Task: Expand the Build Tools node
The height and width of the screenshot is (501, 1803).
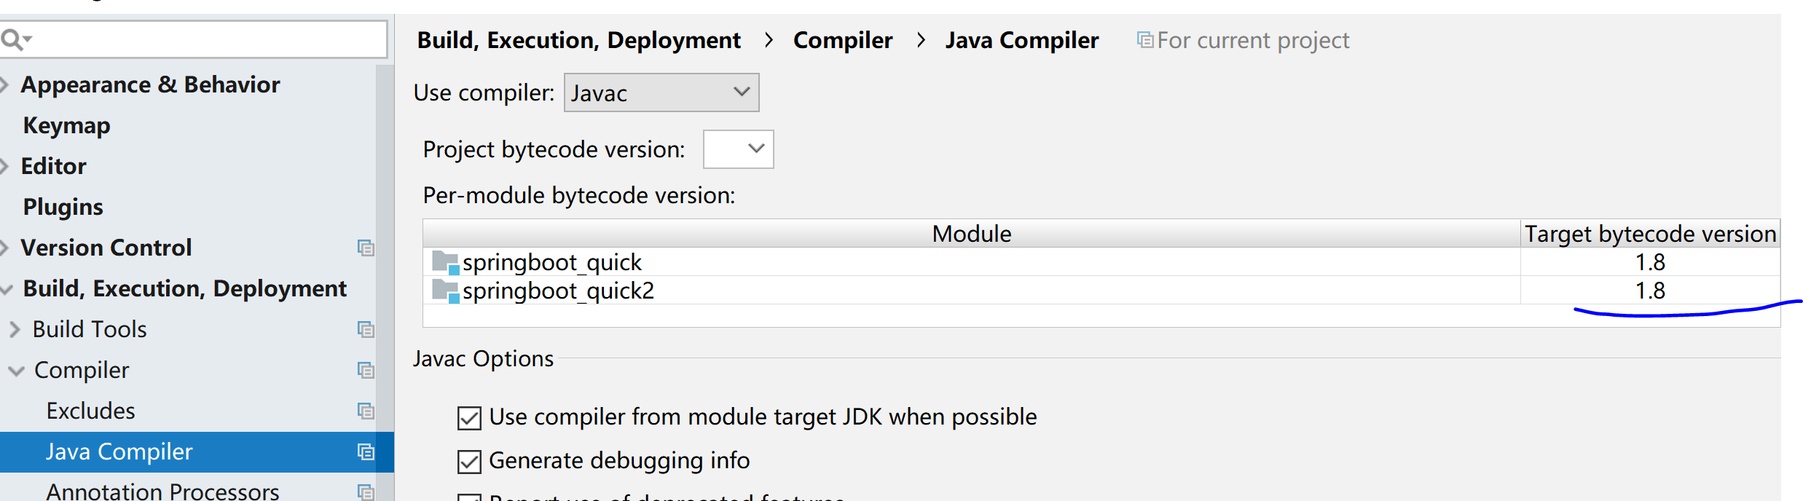Action: click(15, 330)
